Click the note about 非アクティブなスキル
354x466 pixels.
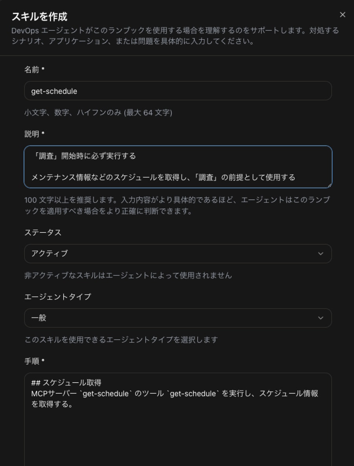pos(128,275)
